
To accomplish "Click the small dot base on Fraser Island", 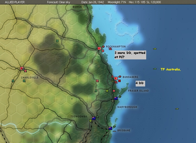I will 122,89.
